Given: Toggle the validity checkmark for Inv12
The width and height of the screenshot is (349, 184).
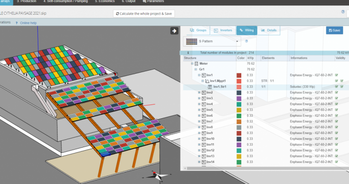Looking at the screenshot, I should click(337, 150).
